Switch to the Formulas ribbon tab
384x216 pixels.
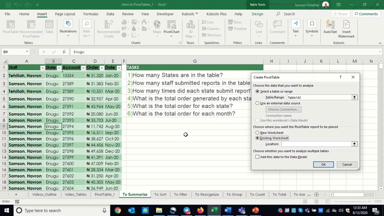(91, 14)
